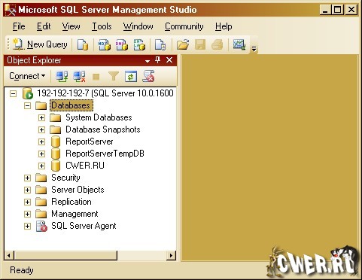This screenshot has width=362, height=280.
Task: Select System Databases in the tree
Action: [x=99, y=117]
